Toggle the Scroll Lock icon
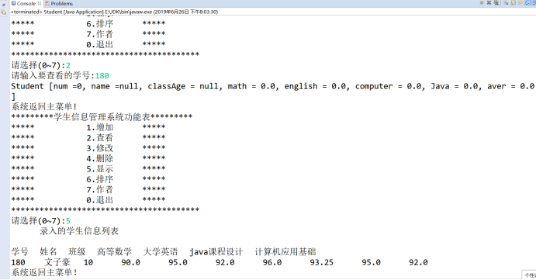 (x=513, y=3)
